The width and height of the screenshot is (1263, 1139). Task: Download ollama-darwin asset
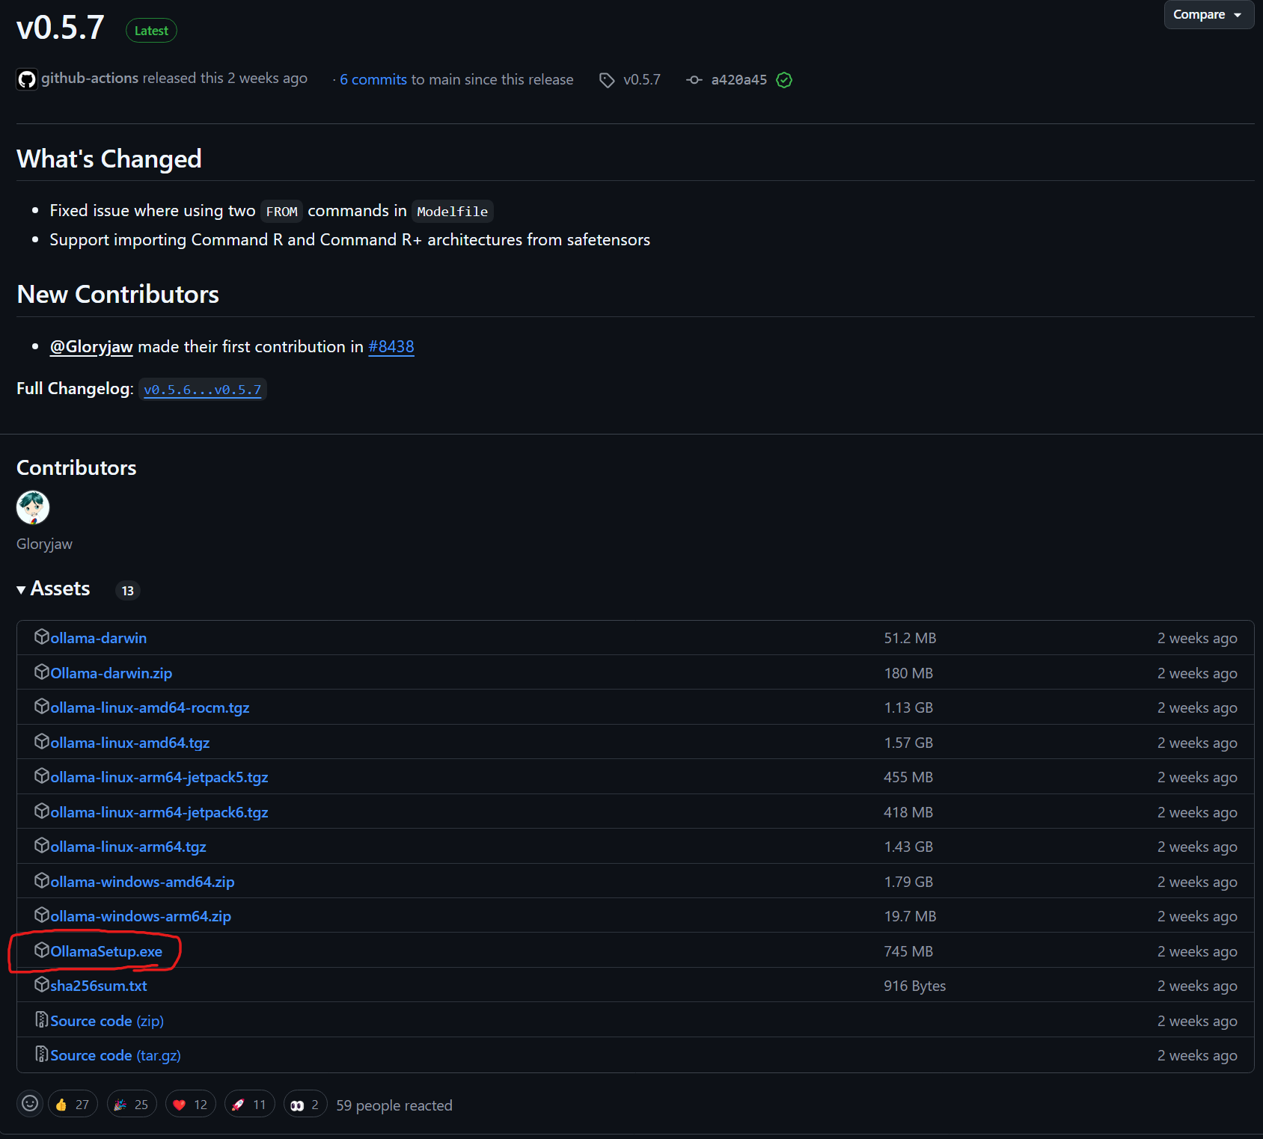pyautogui.click(x=99, y=638)
